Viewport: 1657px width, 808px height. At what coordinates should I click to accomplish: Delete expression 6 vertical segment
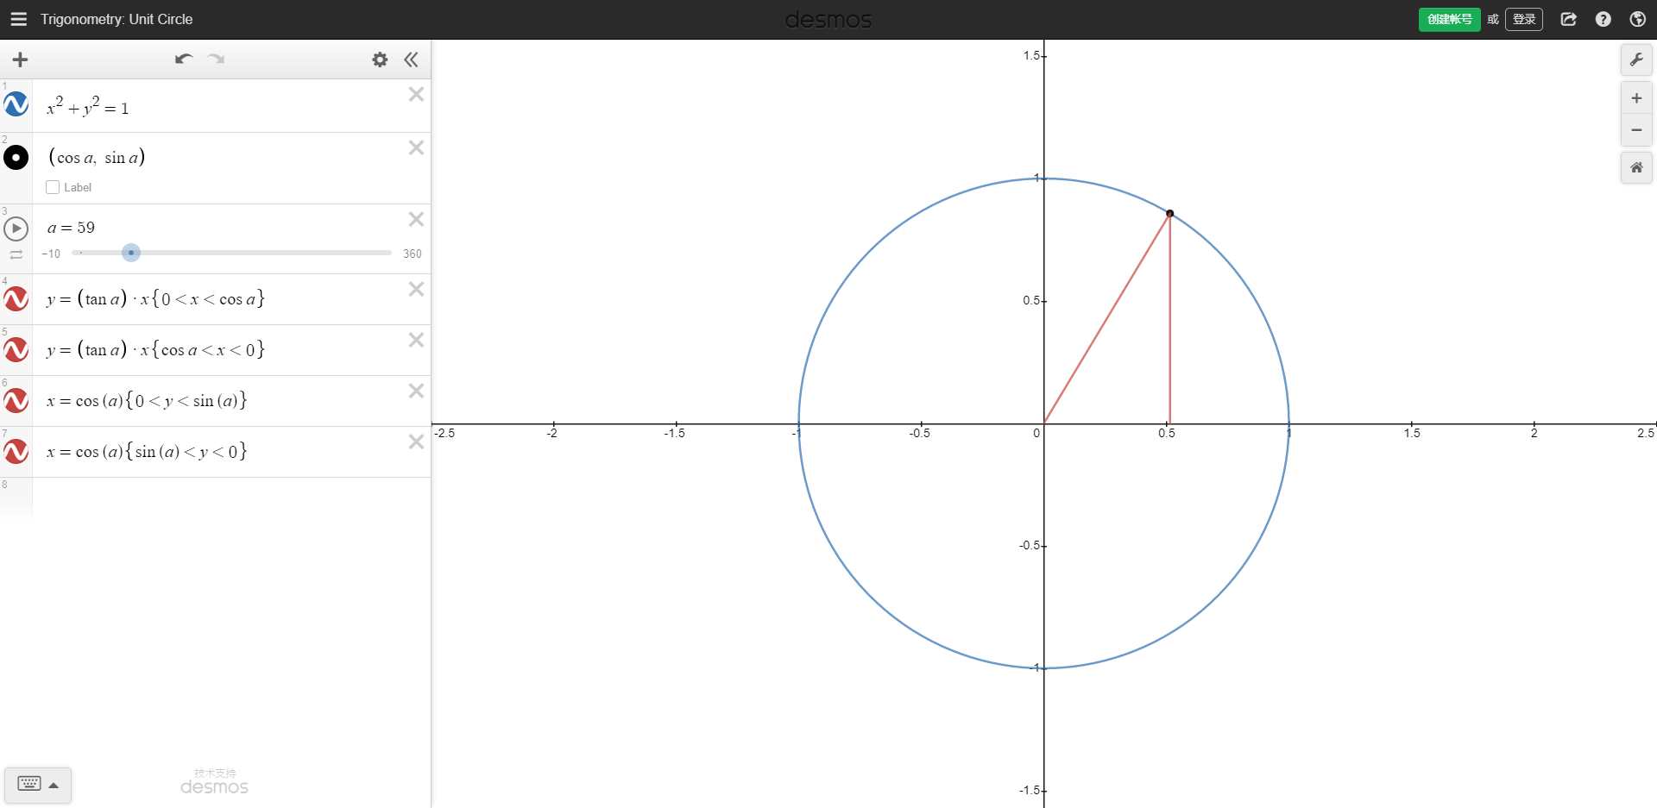pyautogui.click(x=416, y=391)
